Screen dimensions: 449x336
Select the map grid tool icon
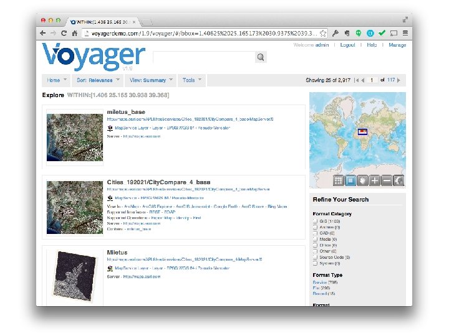338,180
